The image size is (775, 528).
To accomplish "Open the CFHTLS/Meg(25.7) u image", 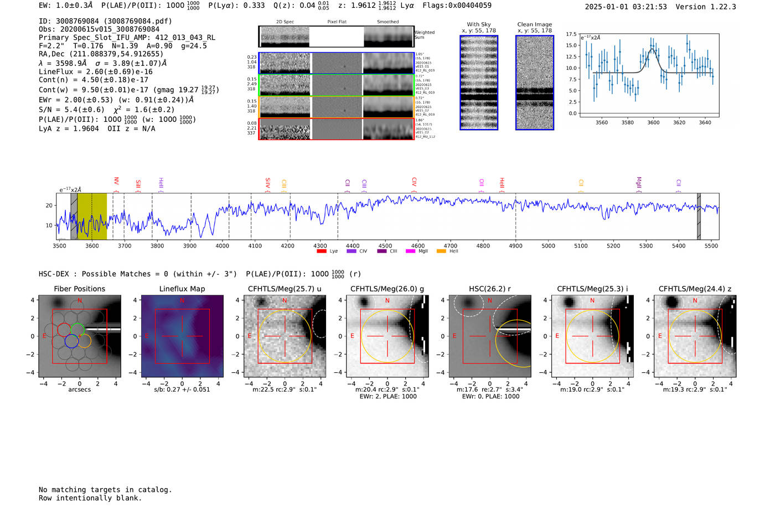I will [x=285, y=336].
